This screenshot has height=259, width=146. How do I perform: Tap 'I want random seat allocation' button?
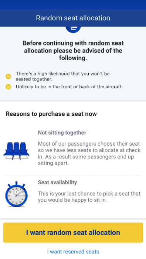73,232
